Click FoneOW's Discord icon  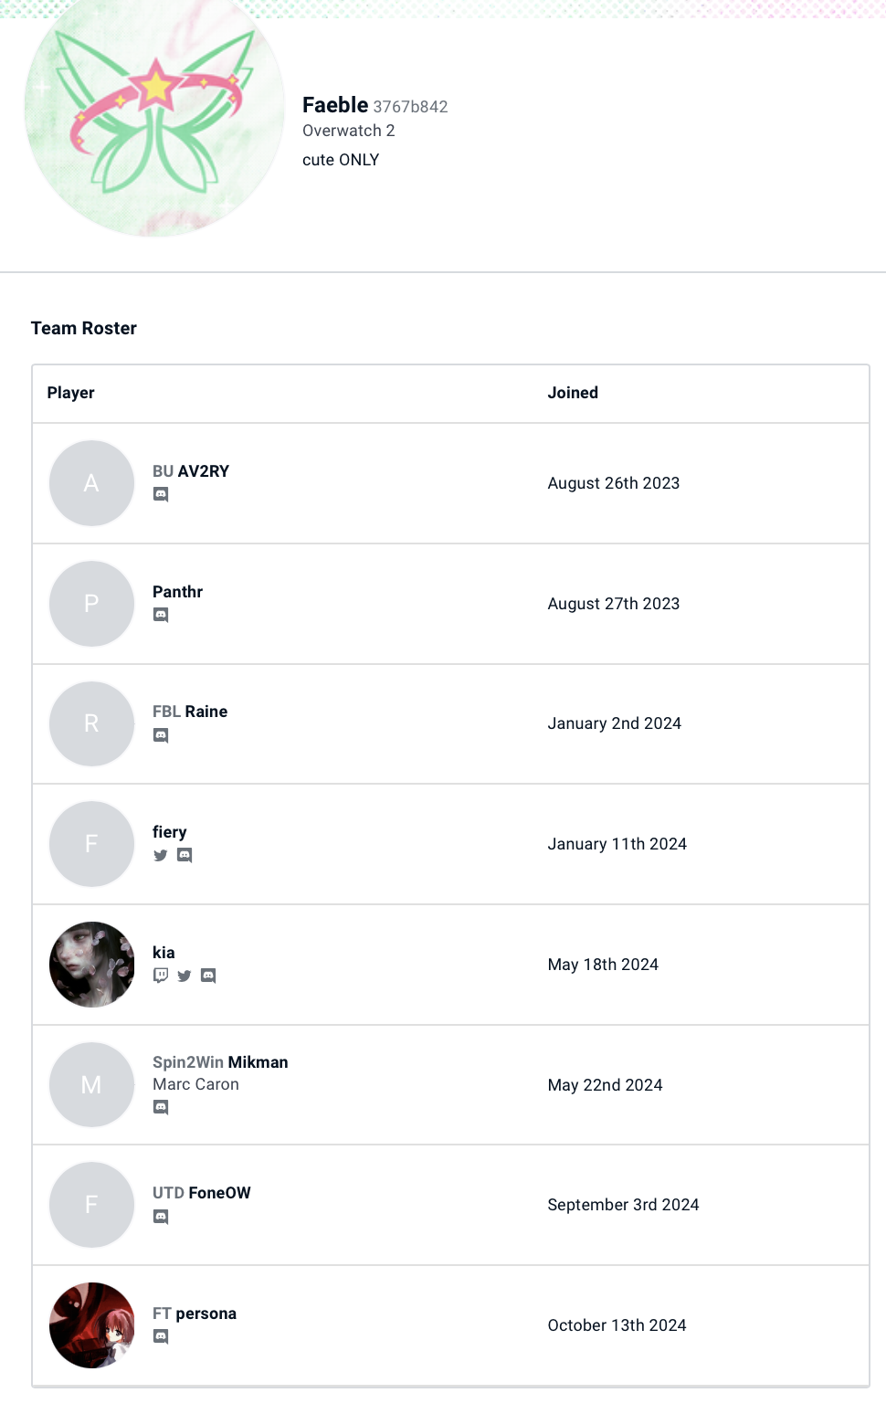click(x=161, y=1217)
